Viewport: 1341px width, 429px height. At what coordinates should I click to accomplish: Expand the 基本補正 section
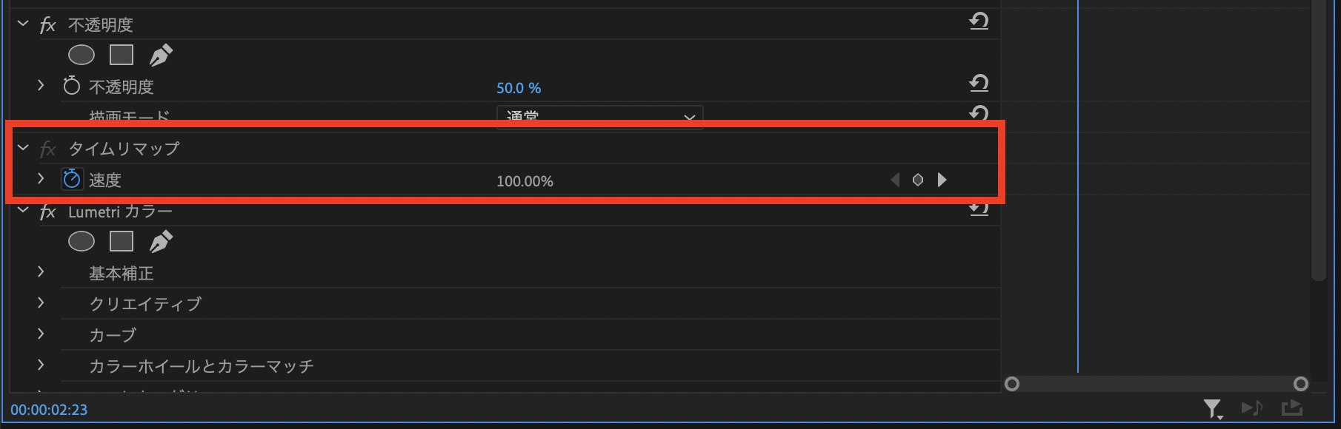pos(41,272)
